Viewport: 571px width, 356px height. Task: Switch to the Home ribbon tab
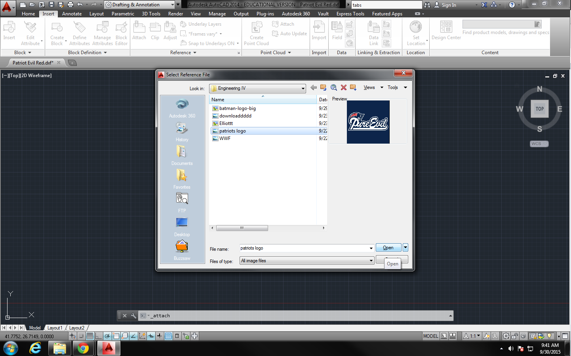pyautogui.click(x=28, y=14)
